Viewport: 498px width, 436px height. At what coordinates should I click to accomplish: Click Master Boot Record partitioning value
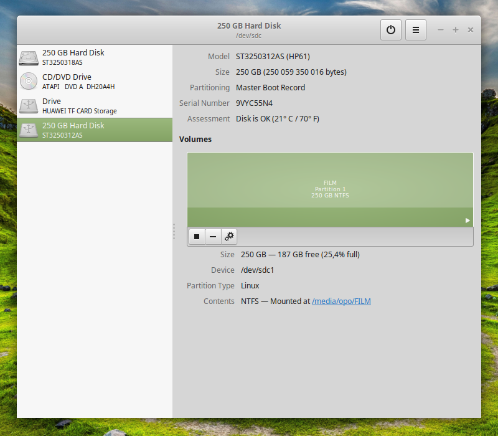click(270, 88)
